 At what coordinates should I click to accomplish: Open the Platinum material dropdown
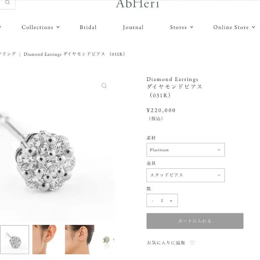186,150
